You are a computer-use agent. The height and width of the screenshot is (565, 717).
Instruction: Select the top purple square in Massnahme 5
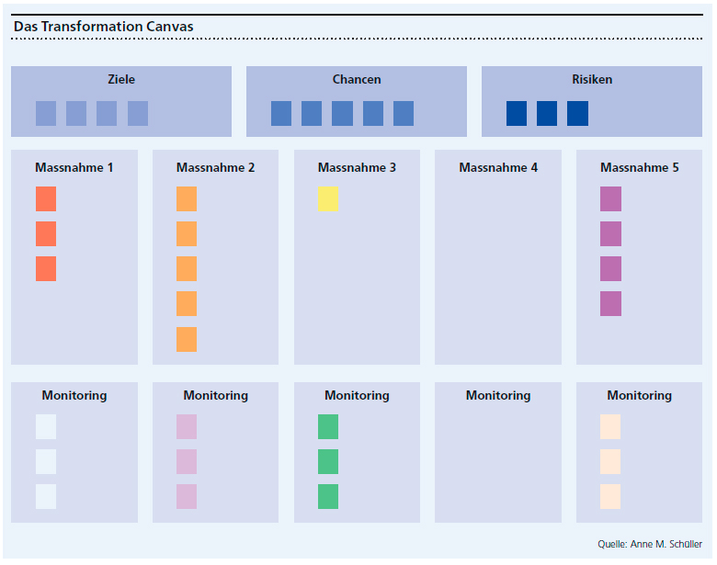(610, 198)
